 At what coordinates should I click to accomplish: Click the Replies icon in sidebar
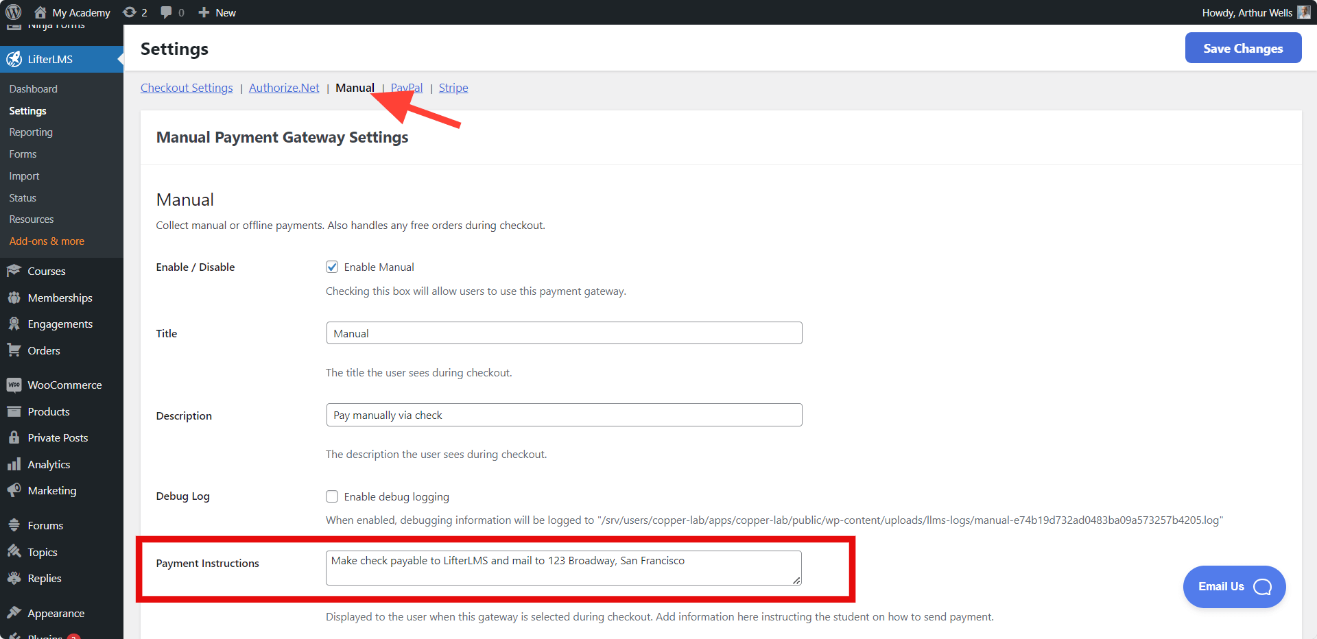click(x=14, y=578)
